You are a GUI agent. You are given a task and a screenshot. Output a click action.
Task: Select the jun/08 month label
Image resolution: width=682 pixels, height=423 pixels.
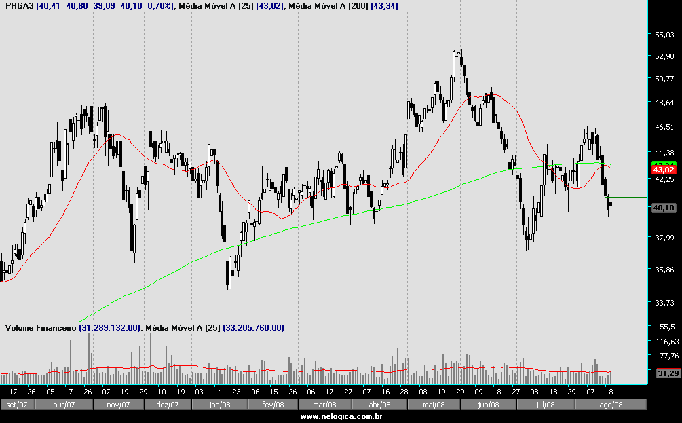(x=489, y=405)
